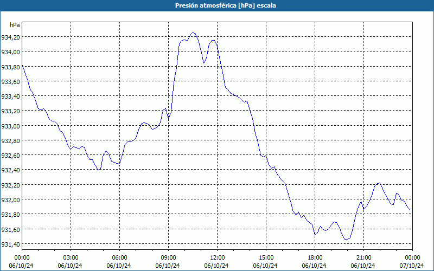Click the pressure curve's highest peak near 10:30

[193, 33]
